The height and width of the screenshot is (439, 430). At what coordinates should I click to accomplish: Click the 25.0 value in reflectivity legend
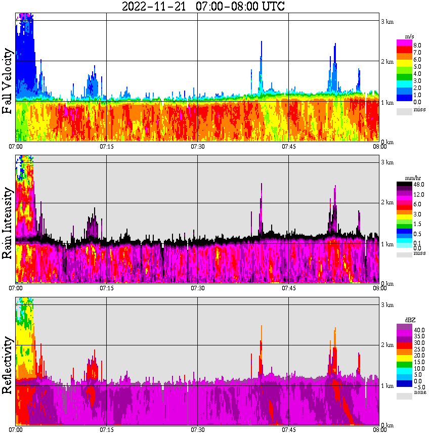tap(419, 349)
